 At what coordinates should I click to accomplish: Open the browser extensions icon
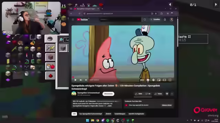162,14
